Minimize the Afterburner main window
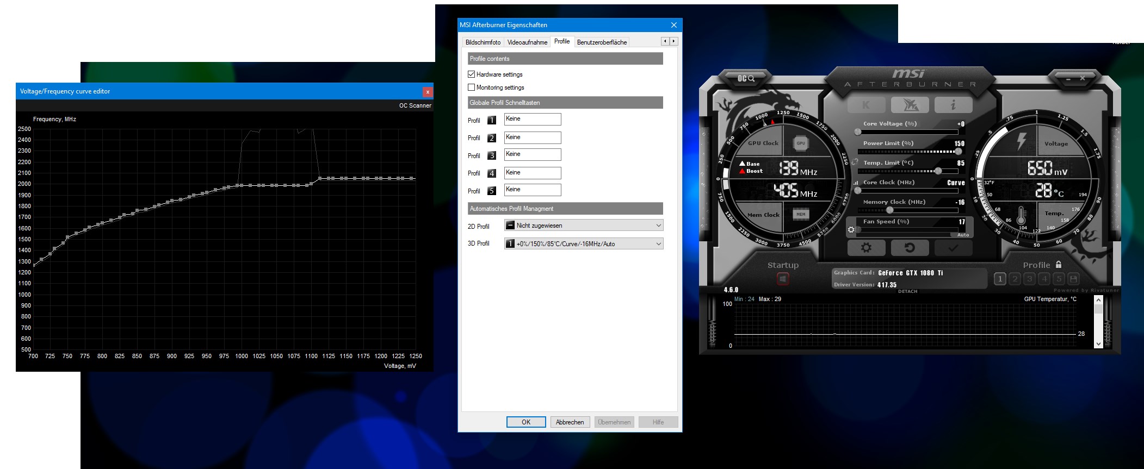Screen dimensions: 1144x469 pos(1068,79)
